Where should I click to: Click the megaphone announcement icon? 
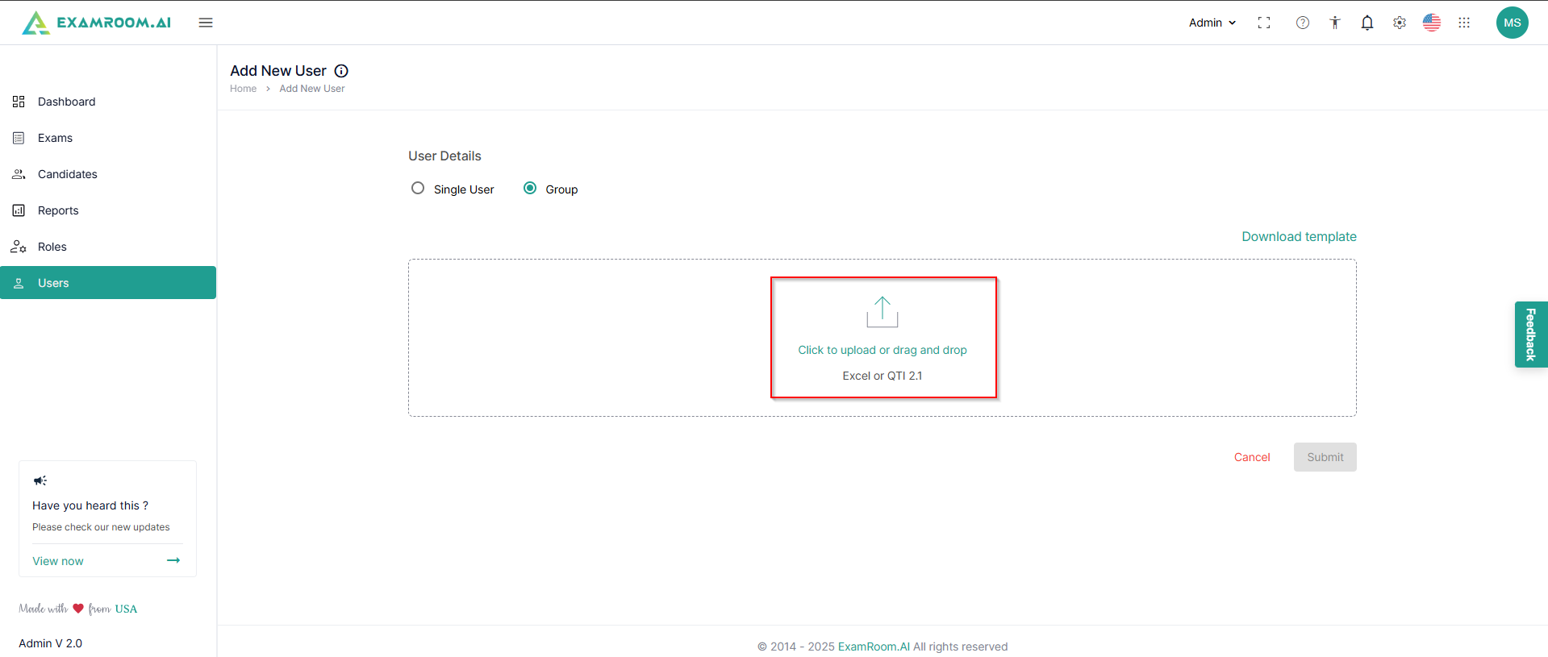(40, 480)
